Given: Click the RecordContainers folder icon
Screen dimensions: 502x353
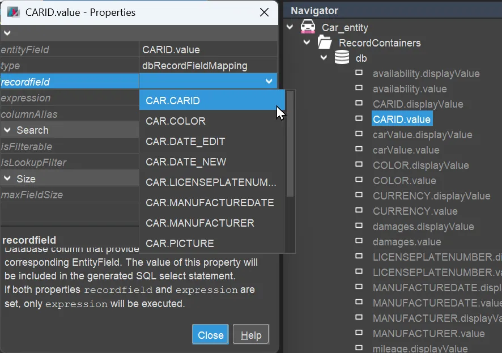Looking at the screenshot, I should pos(325,42).
